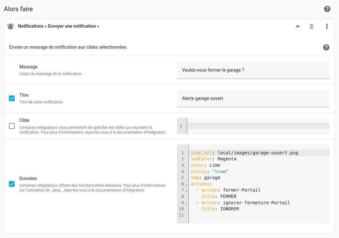Click the notification bell icon
The image size is (339, 238).
pyautogui.click(x=11, y=26)
